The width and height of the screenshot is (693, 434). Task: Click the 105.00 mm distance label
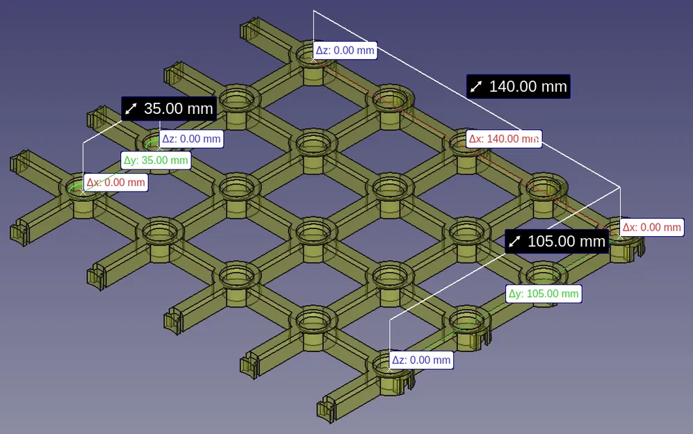point(557,242)
